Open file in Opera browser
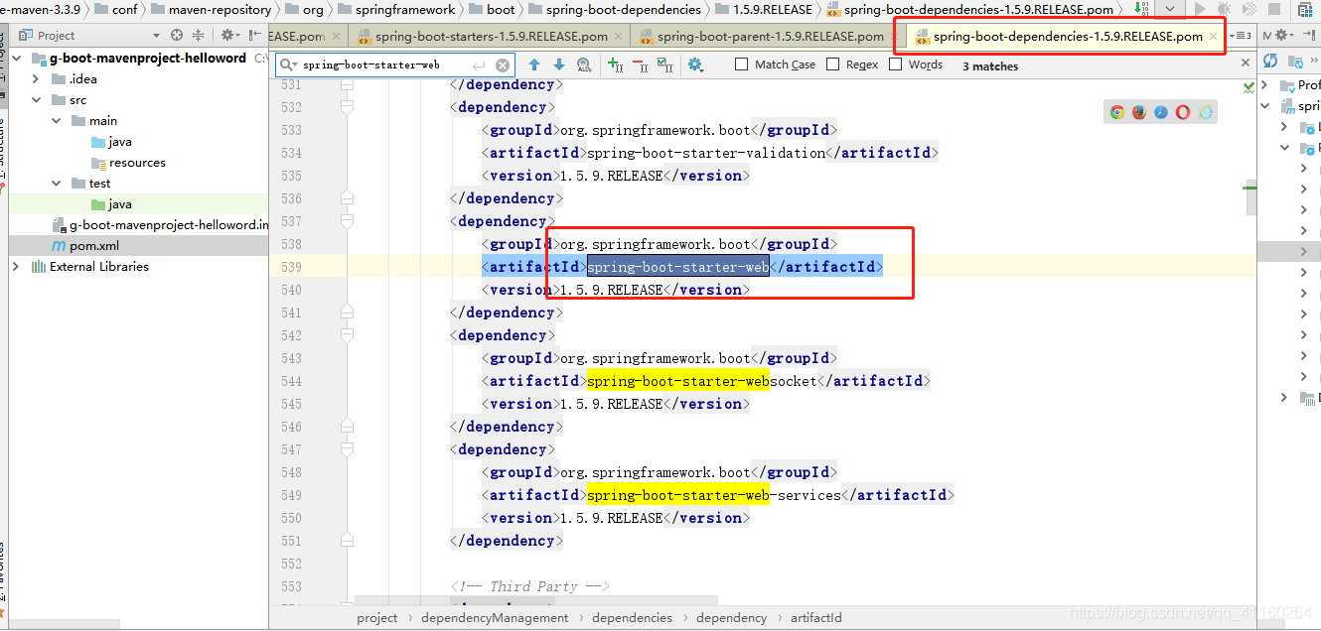Image resolution: width=1321 pixels, height=631 pixels. 1183,112
